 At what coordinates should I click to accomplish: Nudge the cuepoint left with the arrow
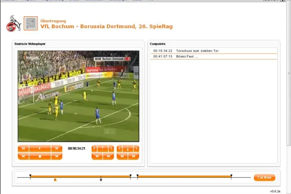pyautogui.click(x=120, y=148)
